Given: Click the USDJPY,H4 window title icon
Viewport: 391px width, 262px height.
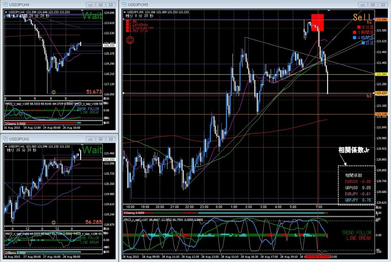Looking at the screenshot, I should [x=5, y=5].
